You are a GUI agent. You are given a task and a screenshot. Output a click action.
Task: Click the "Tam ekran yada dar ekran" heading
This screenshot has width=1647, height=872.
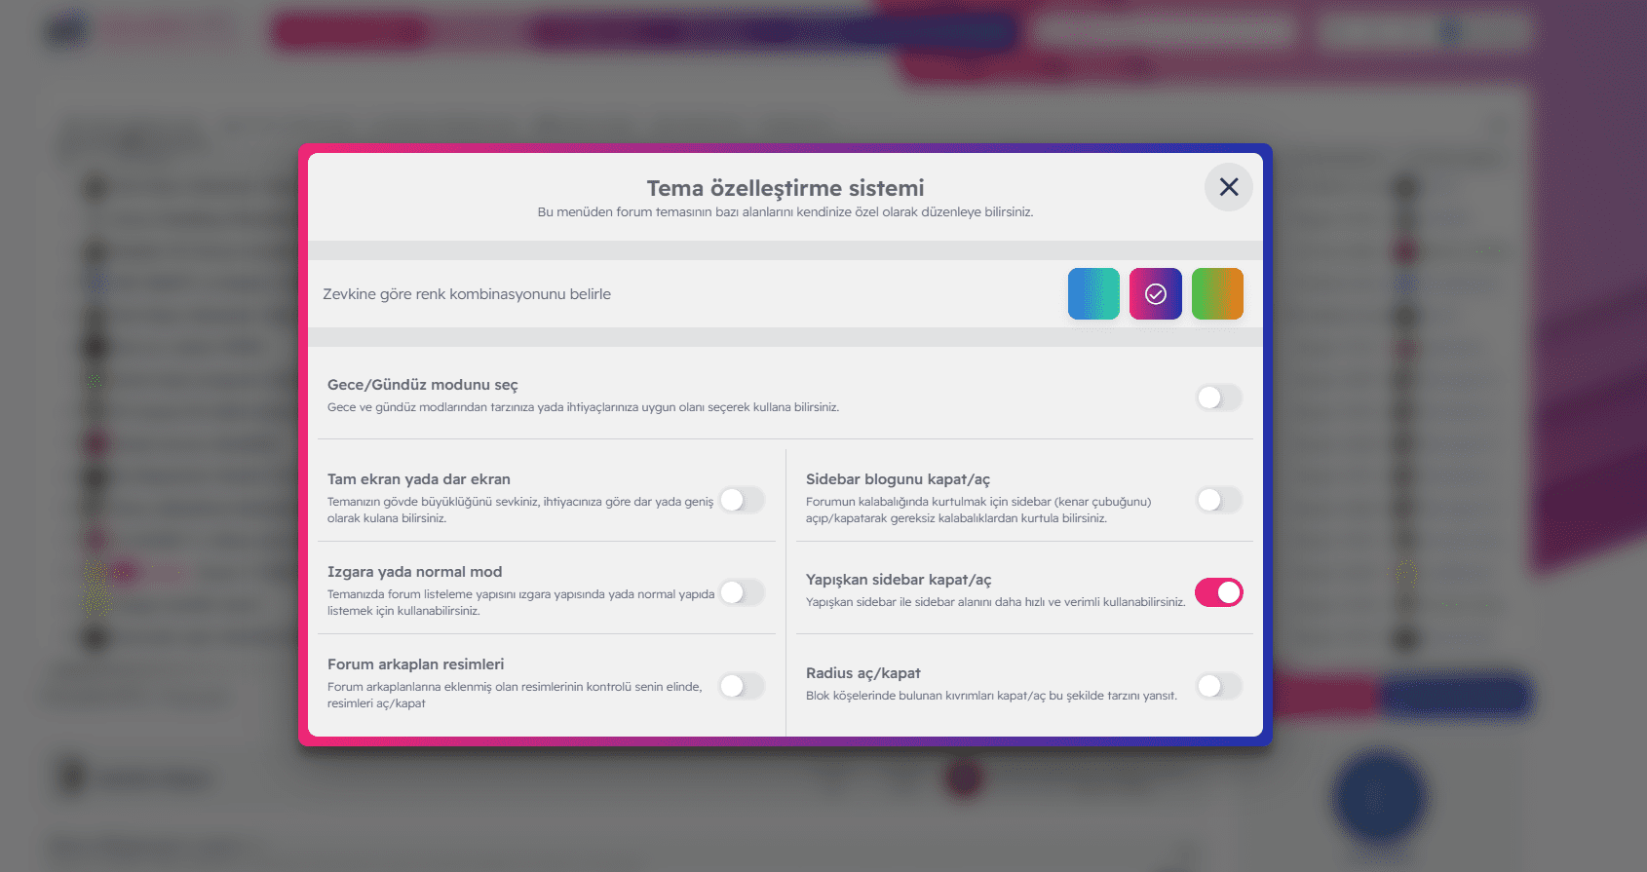pyautogui.click(x=418, y=479)
